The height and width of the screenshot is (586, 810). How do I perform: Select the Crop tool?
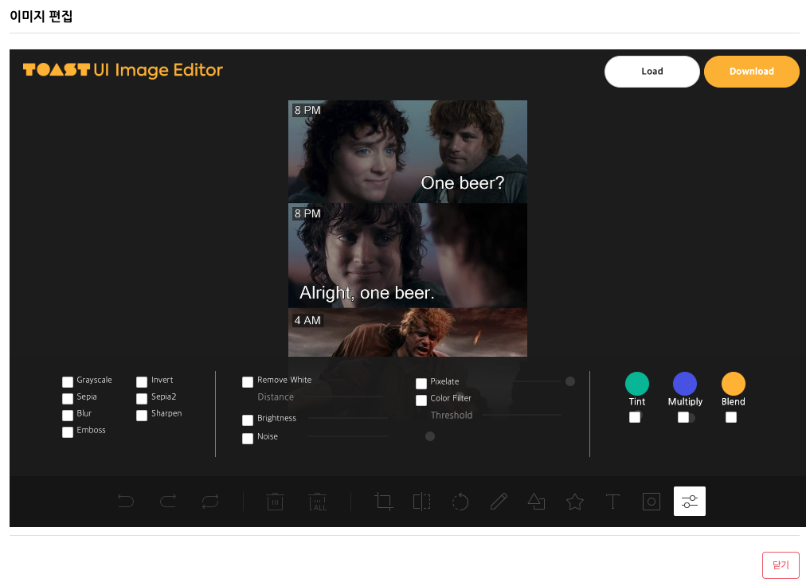[383, 502]
